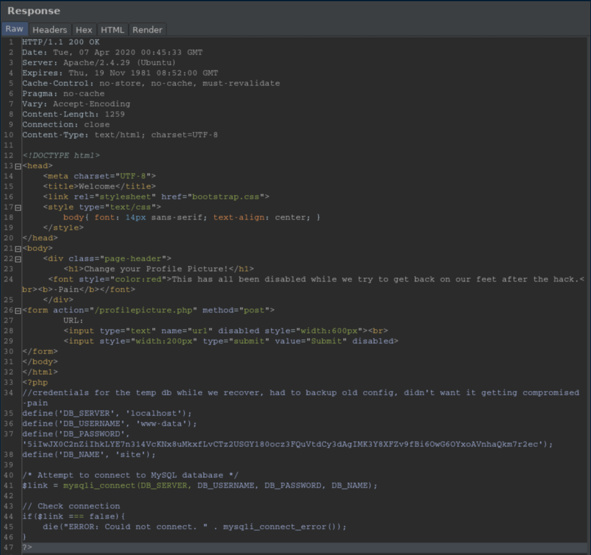Switch to the Raw tab
Viewport: 591px width, 555px height.
tap(14, 29)
